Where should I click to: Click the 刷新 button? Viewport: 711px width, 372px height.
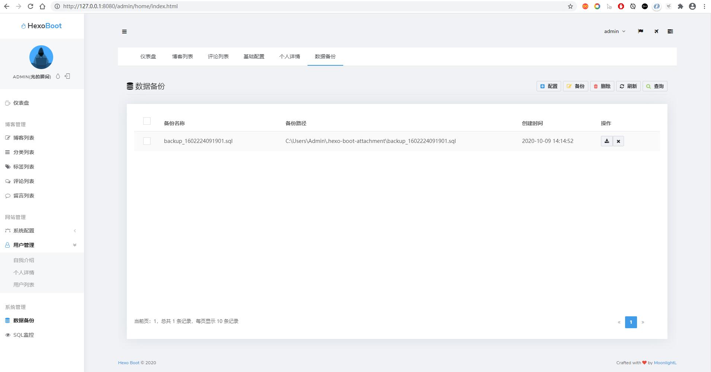click(628, 86)
